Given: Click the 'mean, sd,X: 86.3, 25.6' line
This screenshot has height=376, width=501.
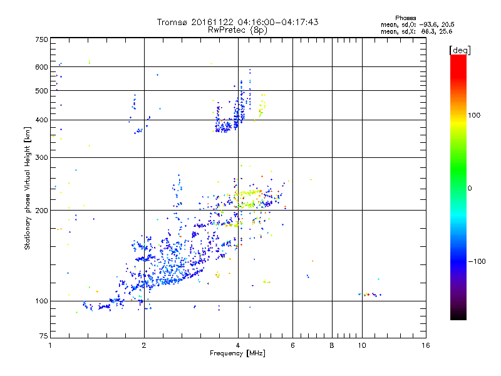Looking at the screenshot, I should (416, 31).
